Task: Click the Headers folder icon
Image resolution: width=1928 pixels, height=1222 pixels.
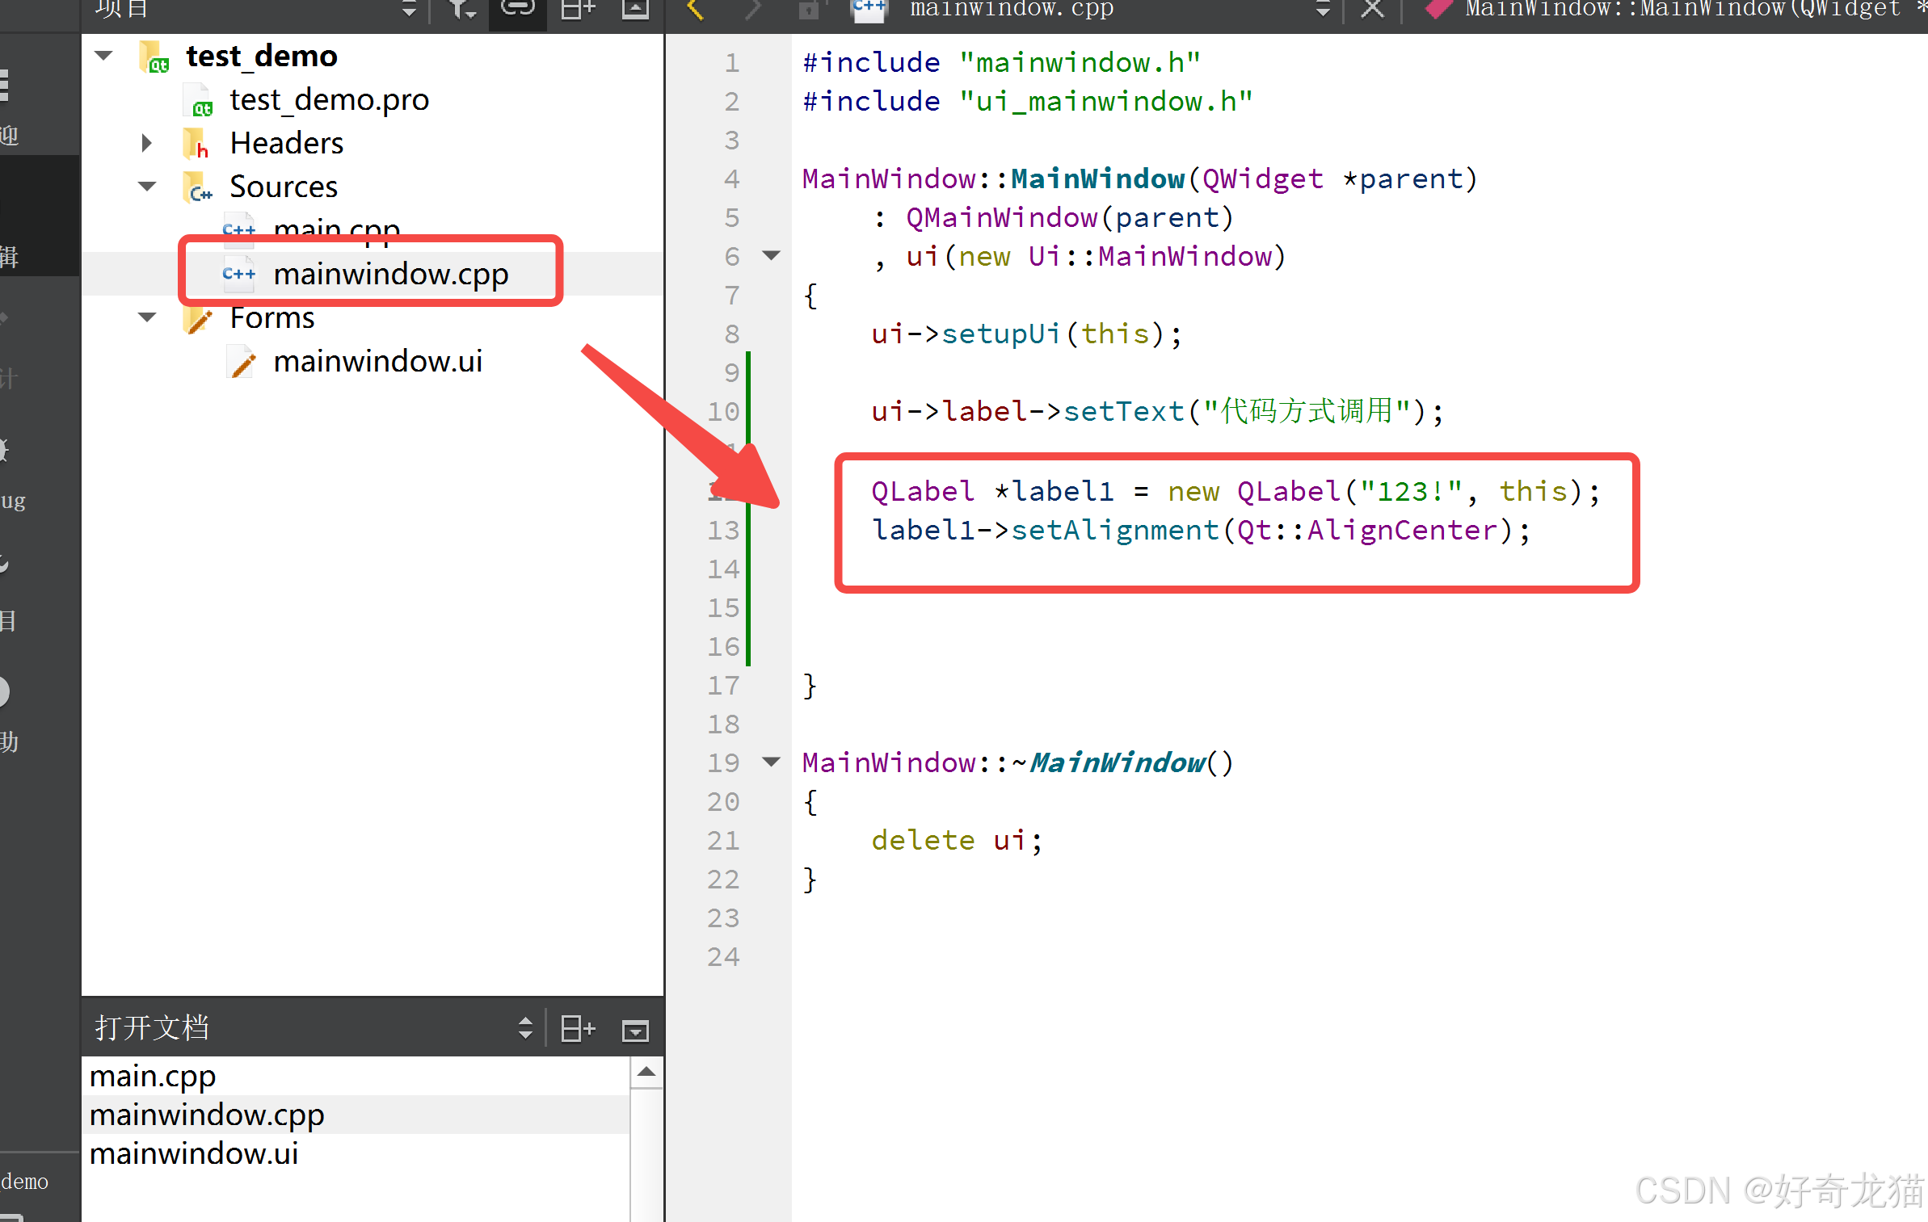Action: pyautogui.click(x=196, y=144)
